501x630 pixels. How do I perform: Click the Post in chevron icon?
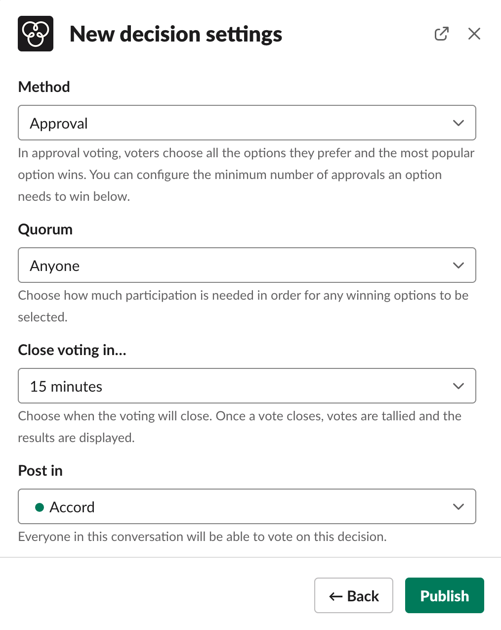click(458, 506)
